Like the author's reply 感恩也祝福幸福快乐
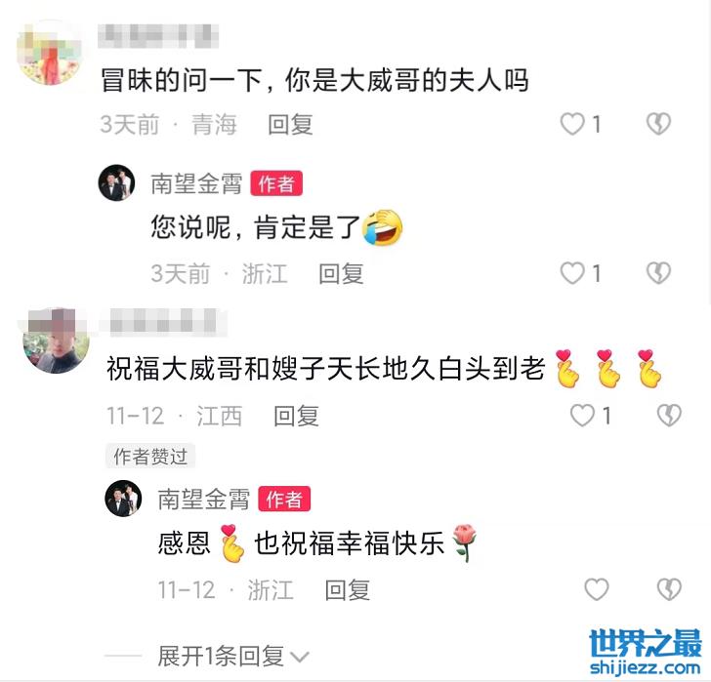 coord(597,589)
